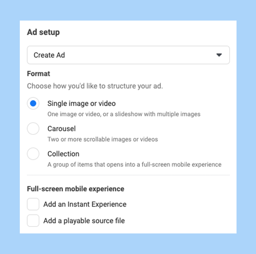
Task: Enable Add an Instant Experience checkbox
Action: [x=33, y=204]
